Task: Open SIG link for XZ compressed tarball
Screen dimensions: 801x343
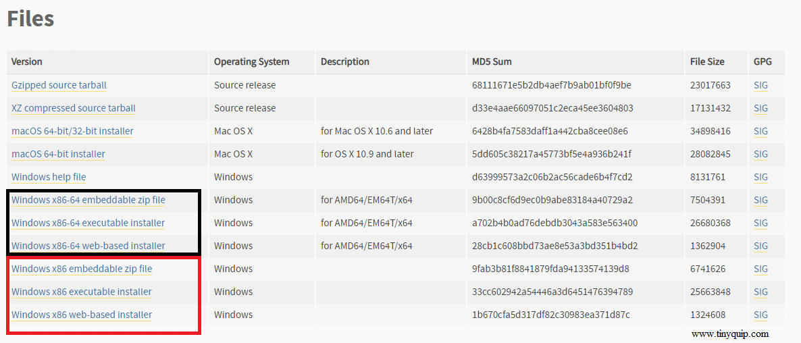Action: [x=760, y=108]
